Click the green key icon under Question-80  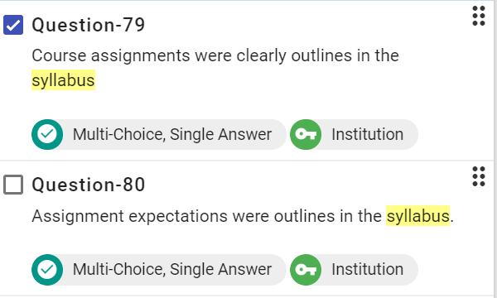pyautogui.click(x=306, y=270)
